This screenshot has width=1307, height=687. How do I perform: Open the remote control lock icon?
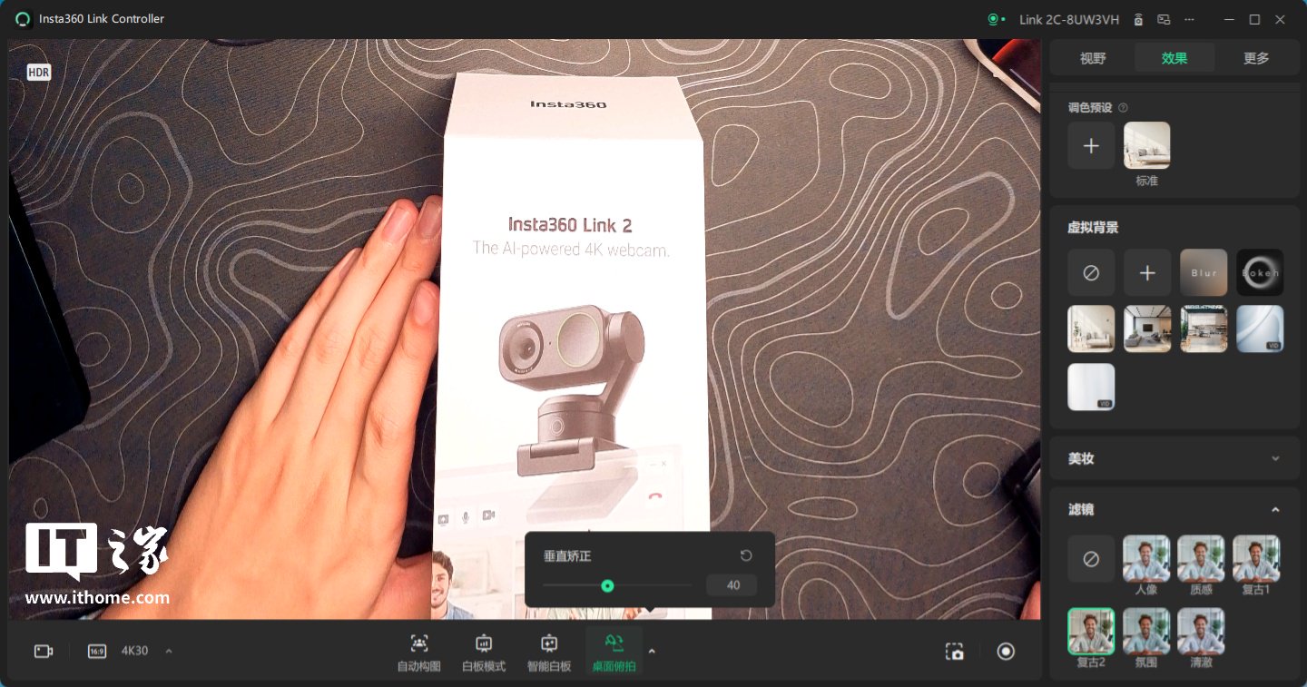click(x=1138, y=19)
